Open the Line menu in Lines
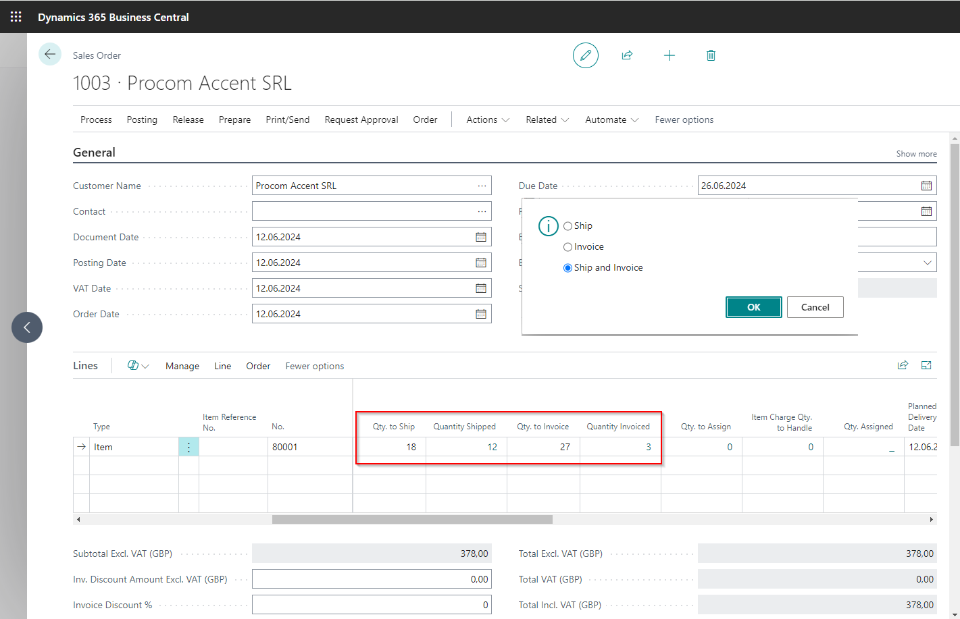This screenshot has width=960, height=619. 223,366
